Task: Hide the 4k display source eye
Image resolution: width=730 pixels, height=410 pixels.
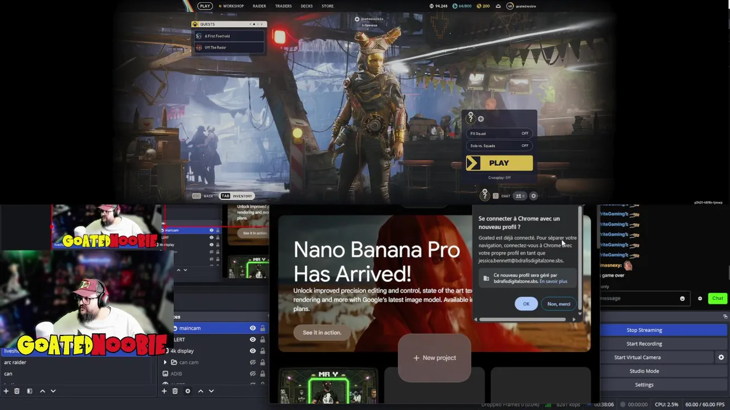Action: pos(253,351)
